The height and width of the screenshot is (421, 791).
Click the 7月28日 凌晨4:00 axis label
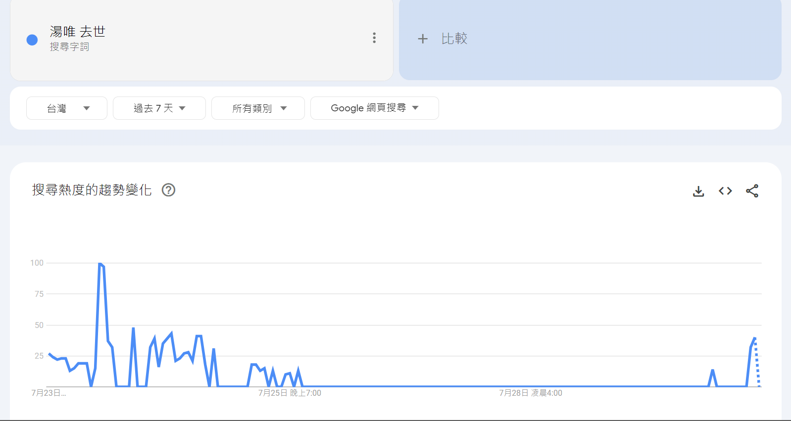531,393
